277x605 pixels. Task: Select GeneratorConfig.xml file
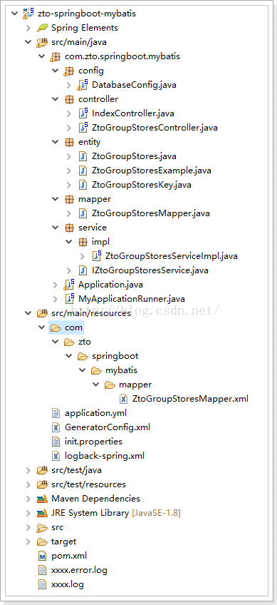(108, 427)
